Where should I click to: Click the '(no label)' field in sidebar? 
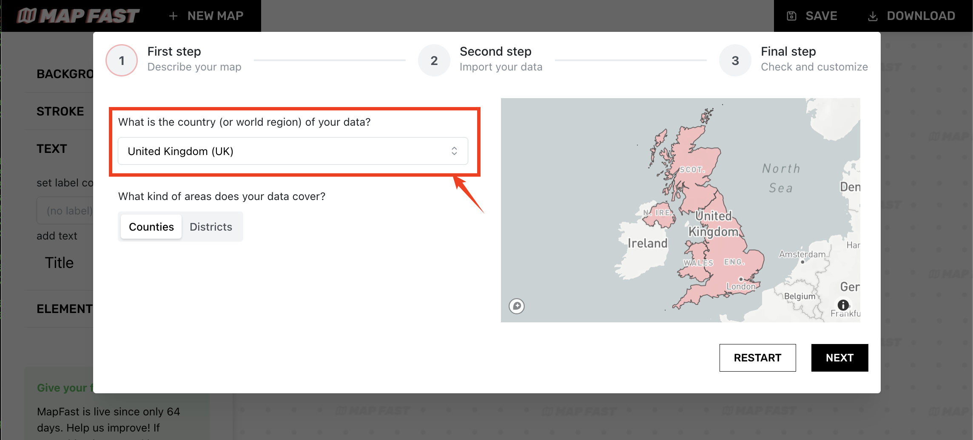click(65, 211)
